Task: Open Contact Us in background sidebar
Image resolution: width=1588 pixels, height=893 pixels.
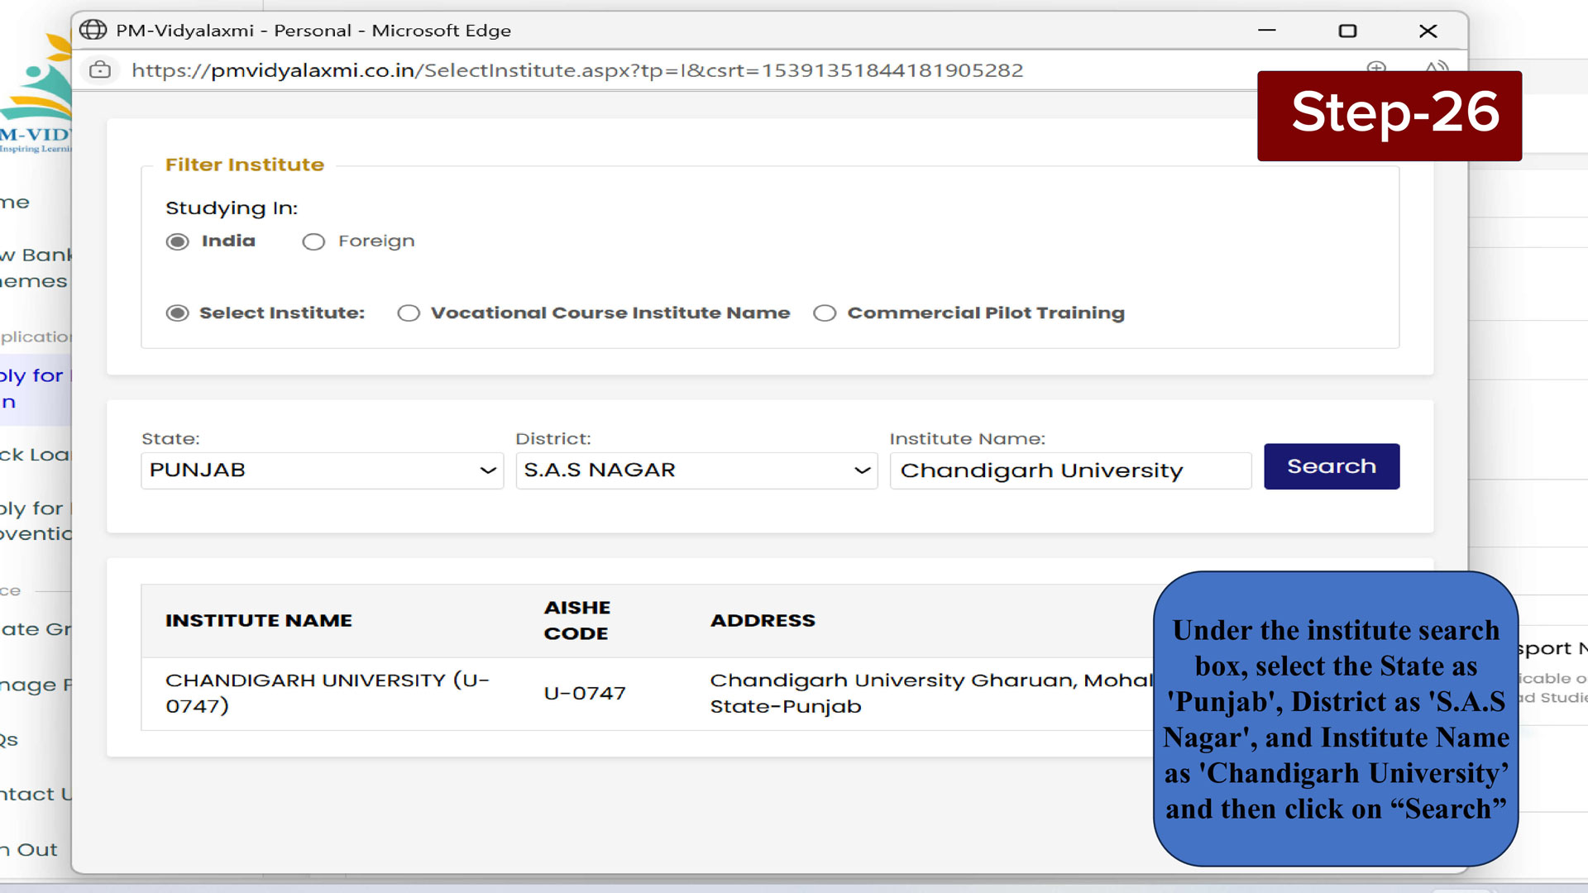Action: 36,795
